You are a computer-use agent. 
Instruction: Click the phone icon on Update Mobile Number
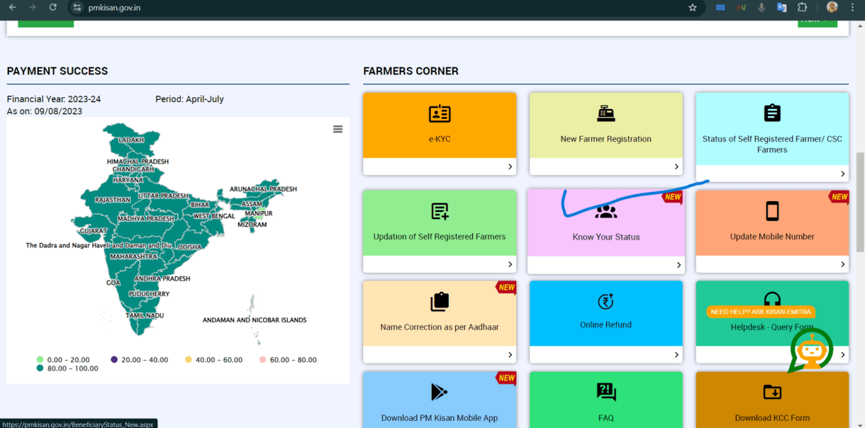[772, 211]
